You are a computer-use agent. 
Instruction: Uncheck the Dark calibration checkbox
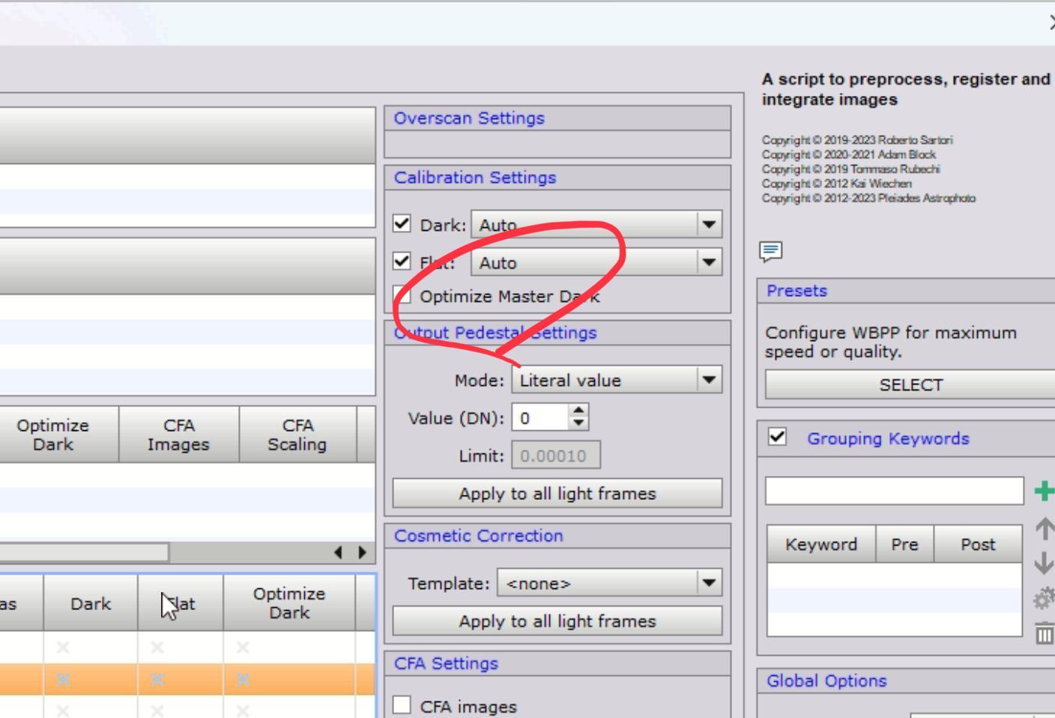[x=402, y=224]
